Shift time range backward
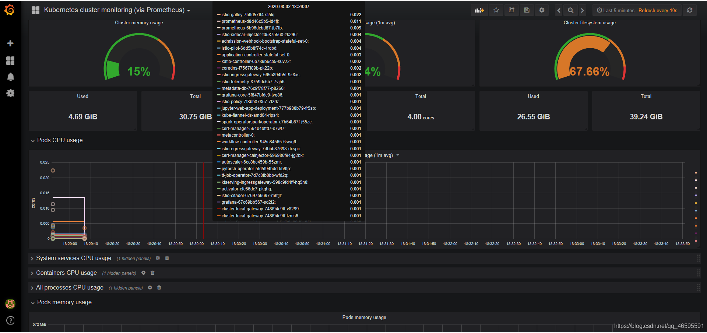Image resolution: width=707 pixels, height=333 pixels. (x=559, y=10)
